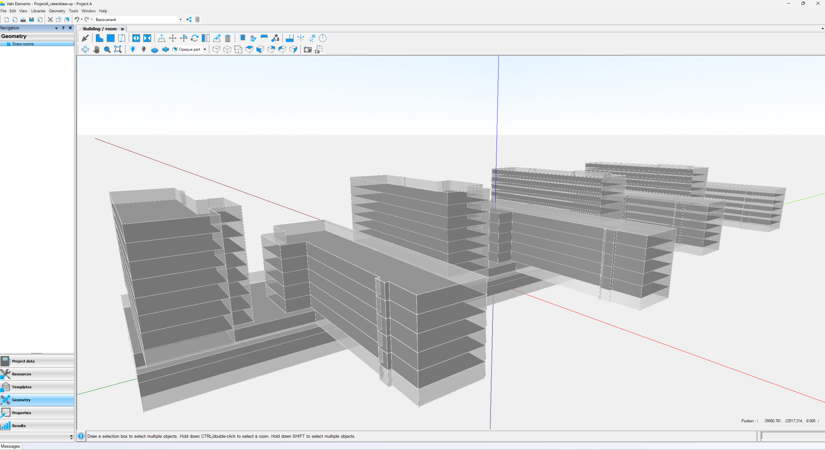Toggle the lit light bulb icon
Screen dimensions: 825x450
click(x=133, y=49)
